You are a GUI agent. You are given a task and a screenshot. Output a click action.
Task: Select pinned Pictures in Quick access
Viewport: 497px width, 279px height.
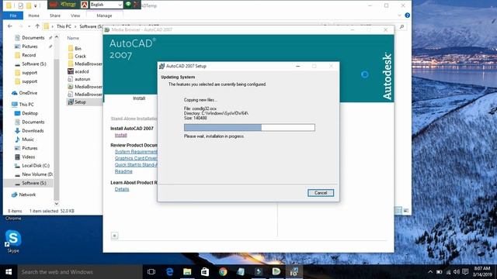(x=30, y=46)
